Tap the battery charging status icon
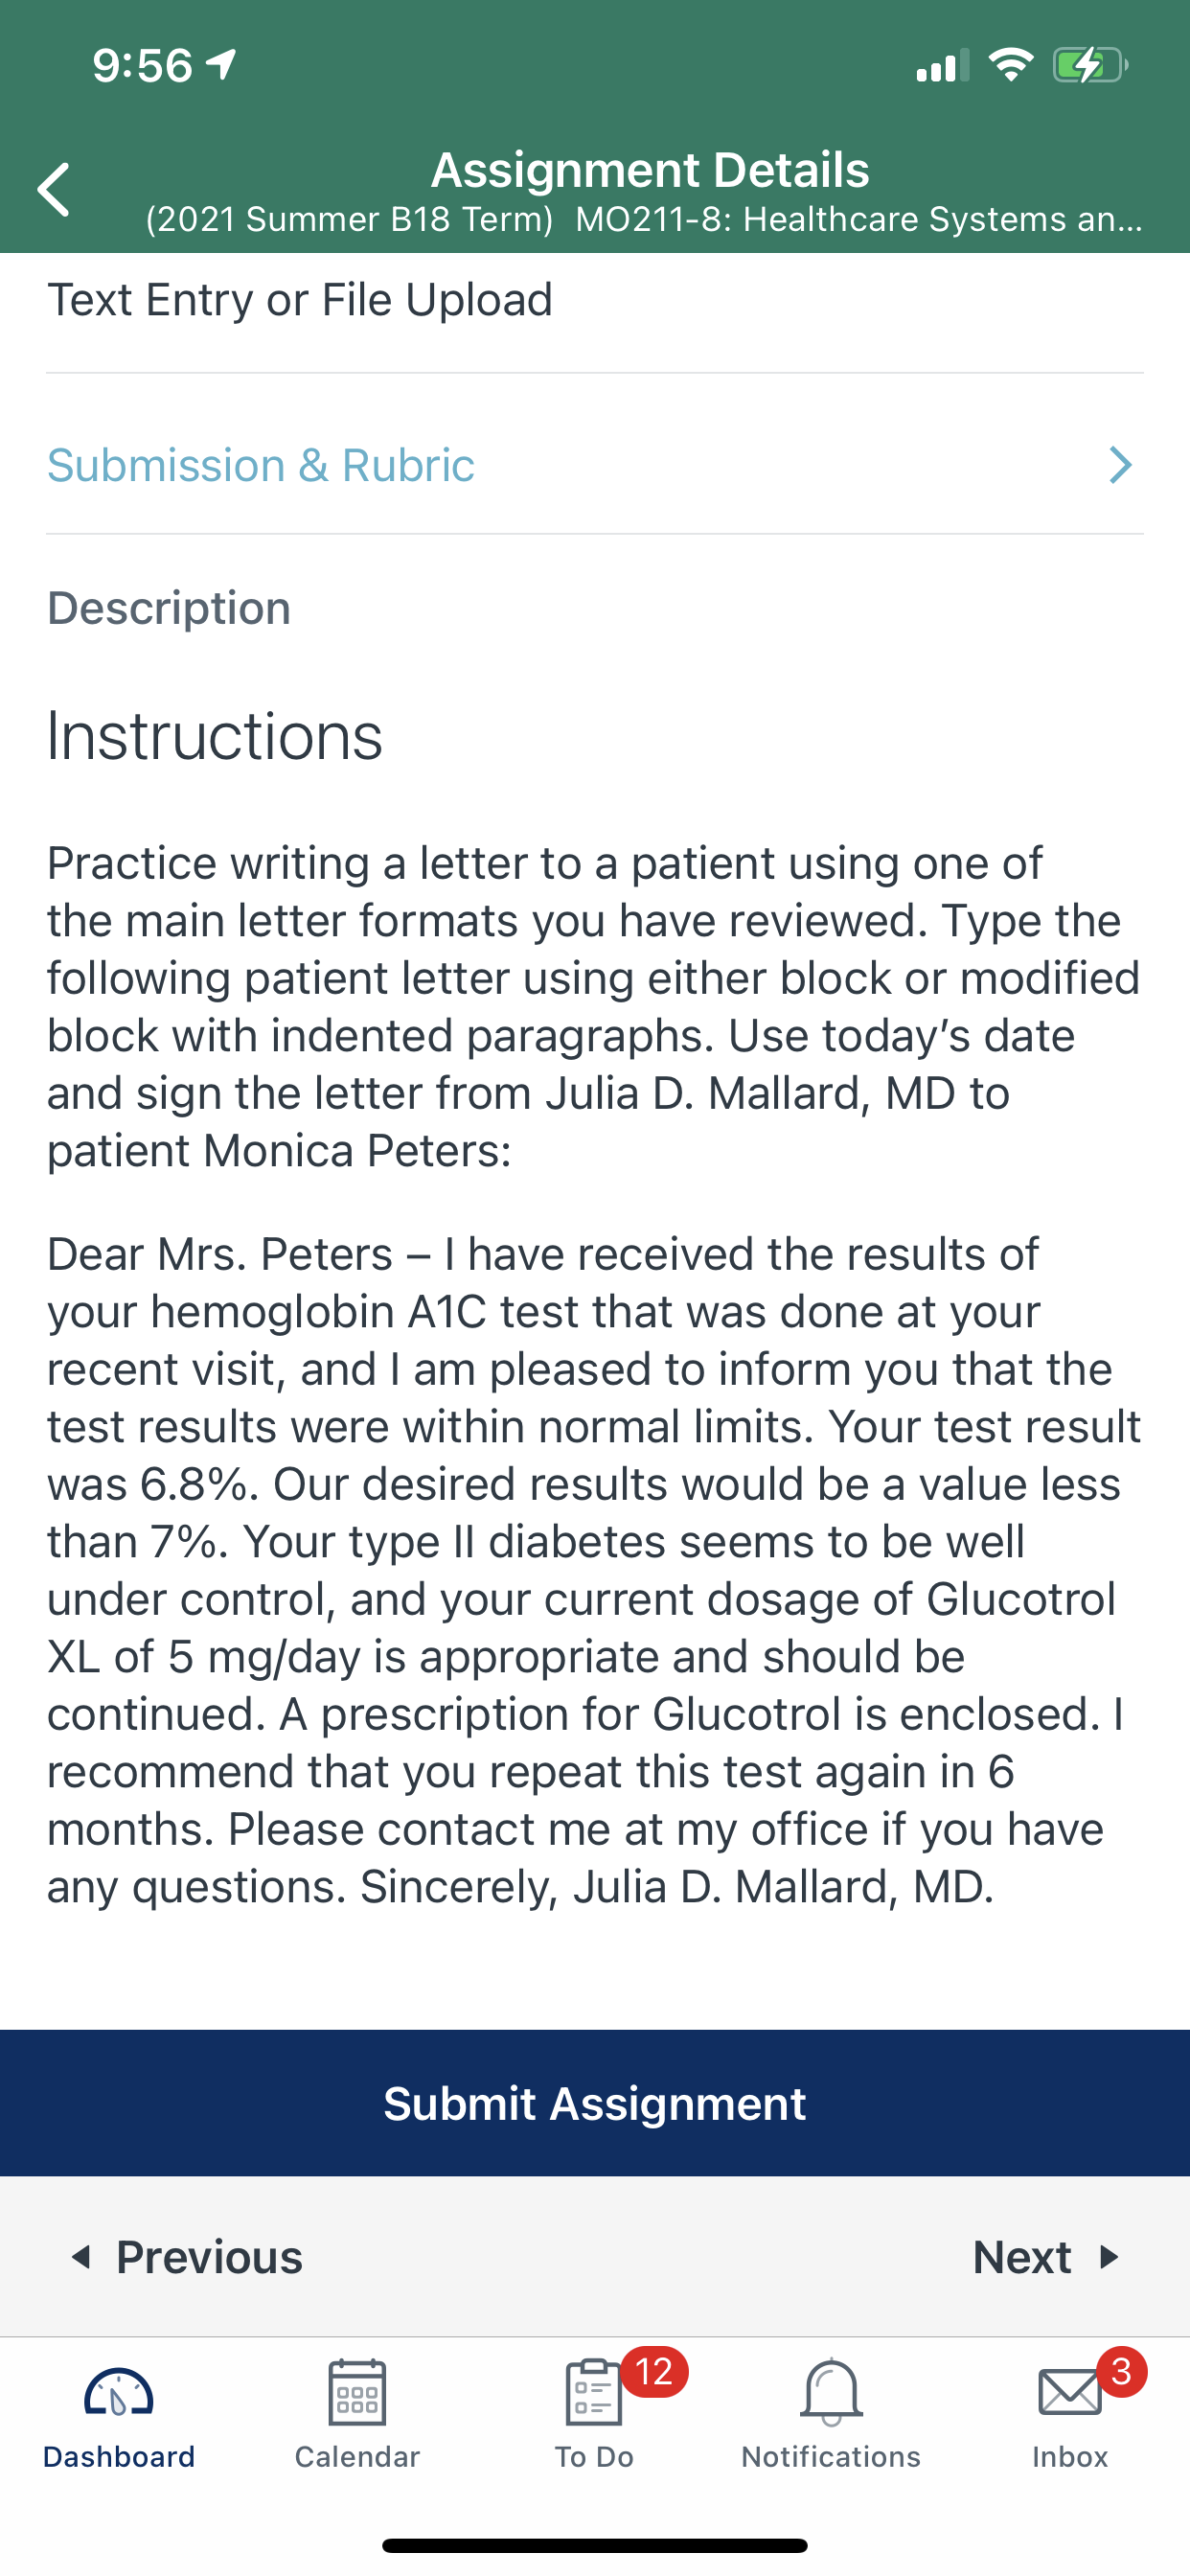This screenshot has width=1190, height=2576. [x=1090, y=66]
